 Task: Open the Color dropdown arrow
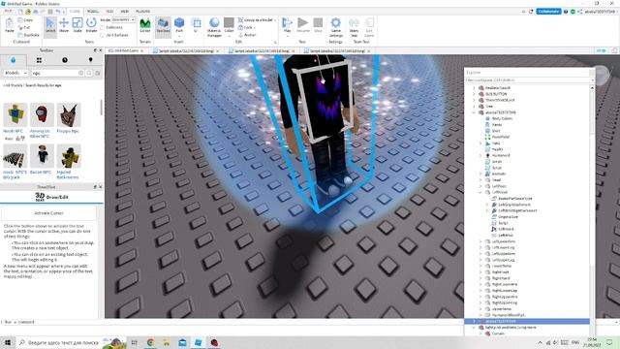(x=229, y=36)
